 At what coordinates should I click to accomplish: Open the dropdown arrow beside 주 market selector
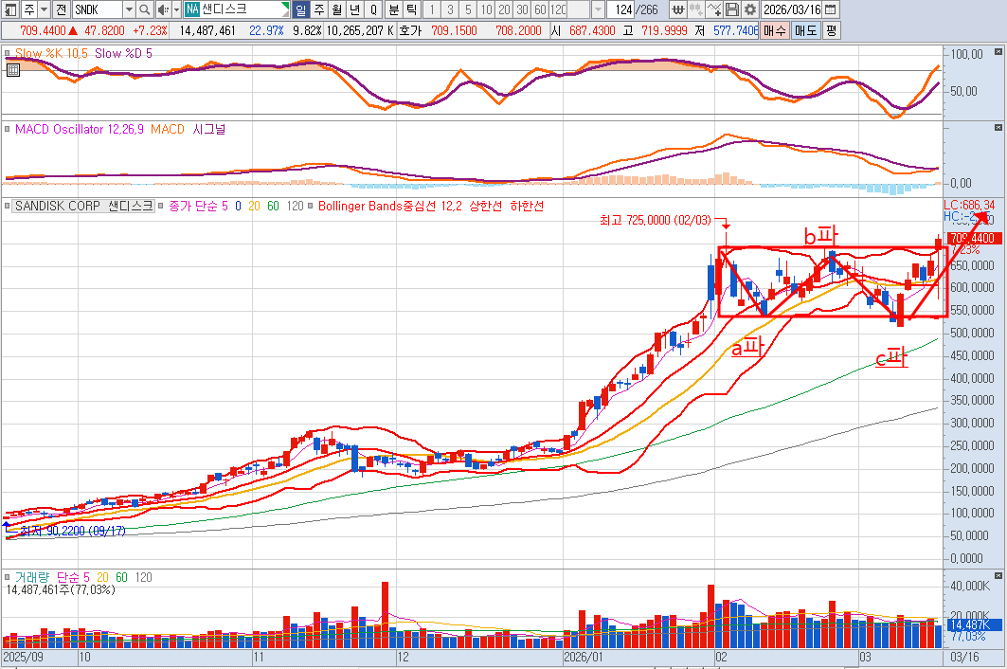coord(45,9)
